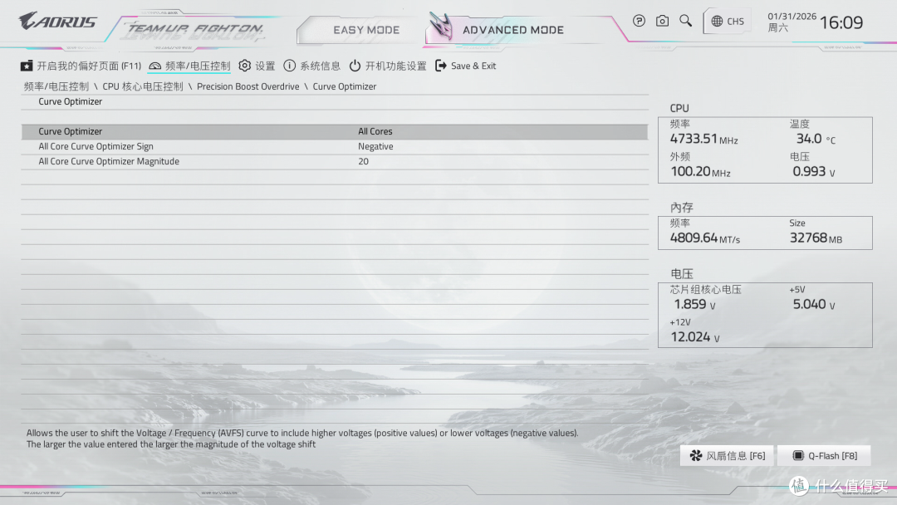Click CPU temperature 34.0 °C value
This screenshot has width=897, height=505.
coord(816,139)
